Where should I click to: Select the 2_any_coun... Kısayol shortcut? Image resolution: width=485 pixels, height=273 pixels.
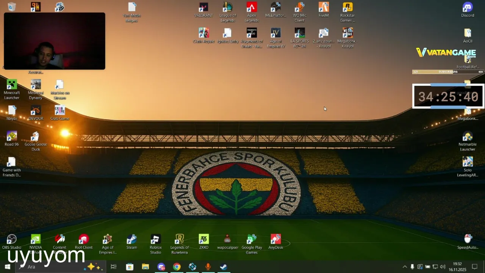pyautogui.click(x=324, y=38)
